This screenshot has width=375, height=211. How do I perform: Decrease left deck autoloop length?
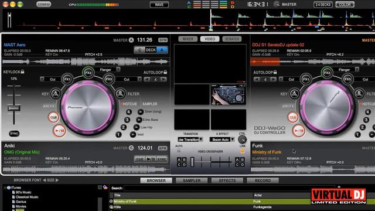147,80
